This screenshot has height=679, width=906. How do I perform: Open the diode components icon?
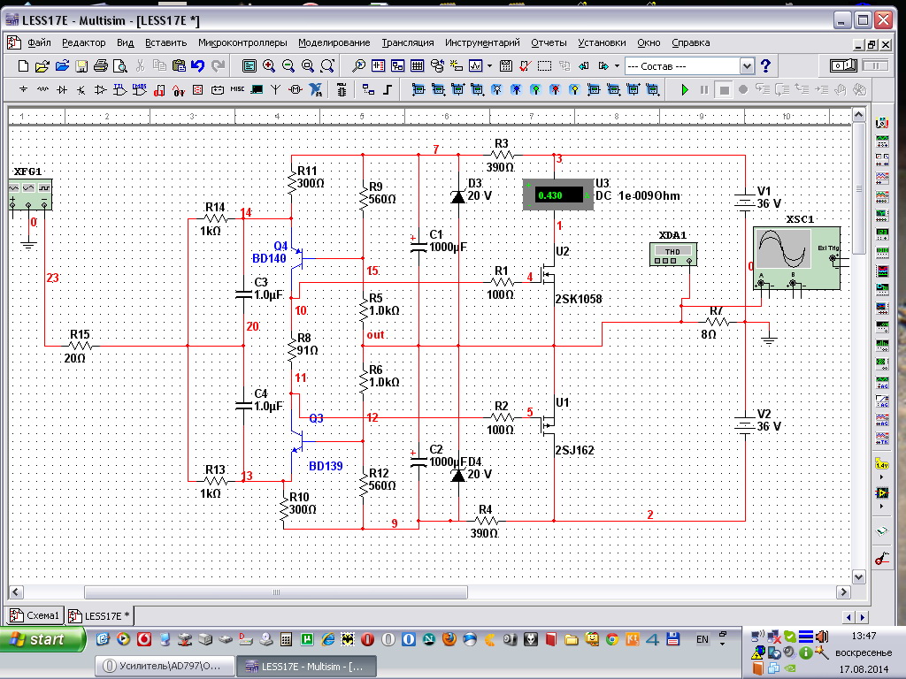pos(62,89)
